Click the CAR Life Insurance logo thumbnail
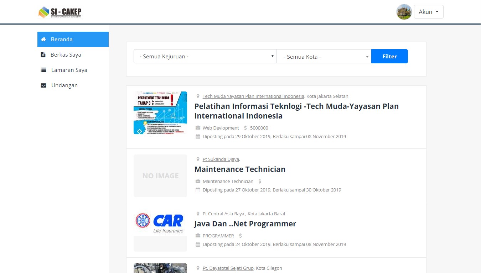This screenshot has width=481, height=273. click(x=160, y=223)
